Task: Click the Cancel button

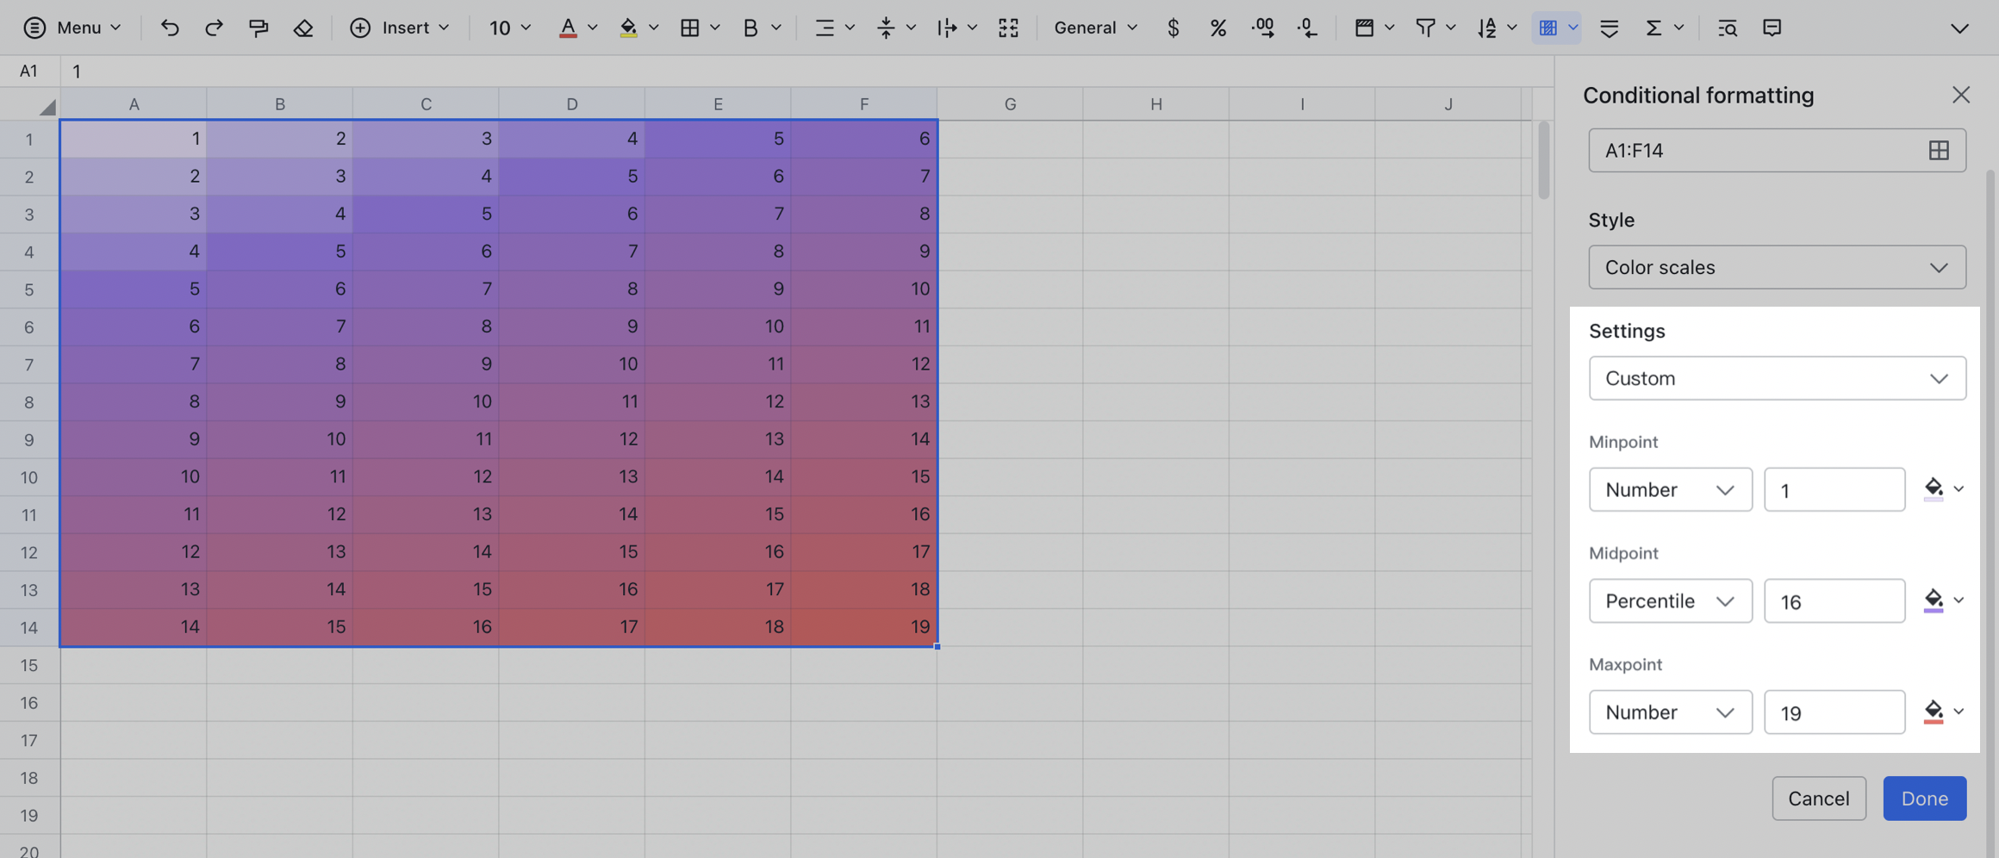Action: 1819,799
